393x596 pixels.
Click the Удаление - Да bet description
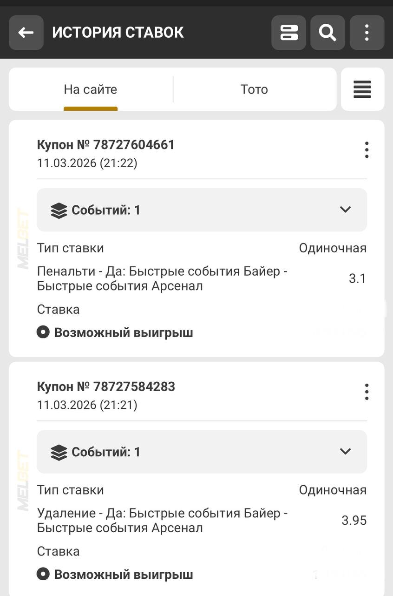click(162, 521)
